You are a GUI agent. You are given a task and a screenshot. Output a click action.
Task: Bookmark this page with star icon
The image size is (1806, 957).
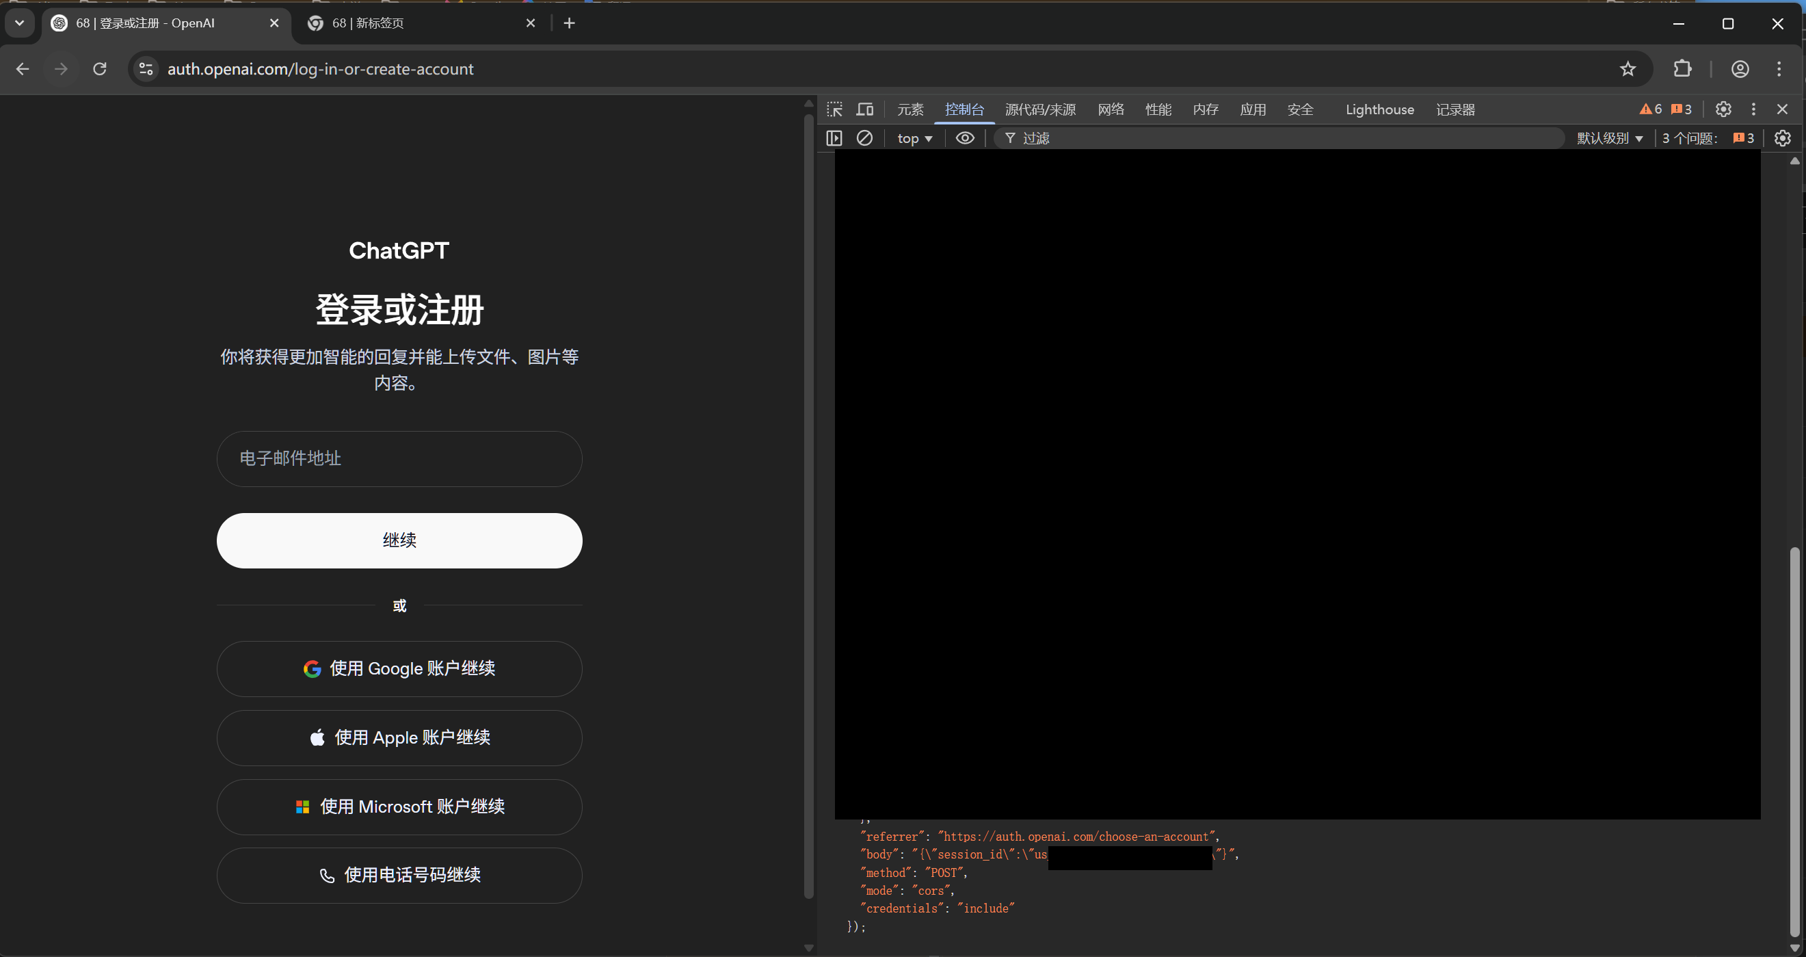(1628, 68)
